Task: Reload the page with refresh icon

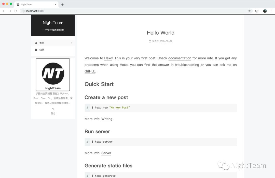Action: (16, 11)
